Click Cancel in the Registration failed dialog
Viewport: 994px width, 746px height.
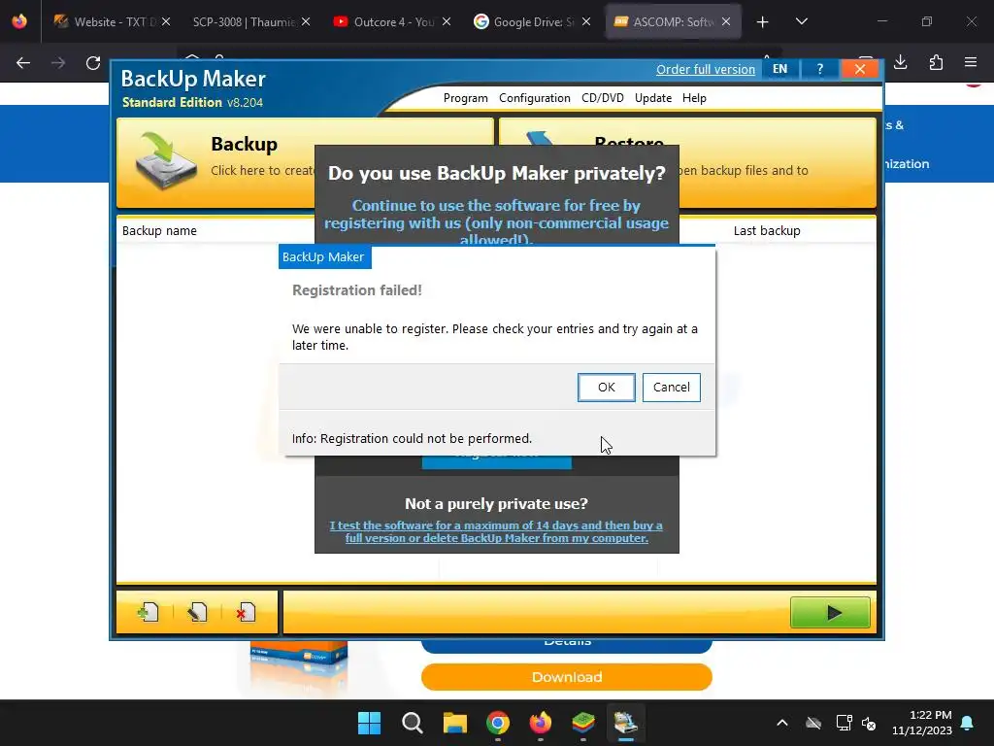pyautogui.click(x=672, y=387)
